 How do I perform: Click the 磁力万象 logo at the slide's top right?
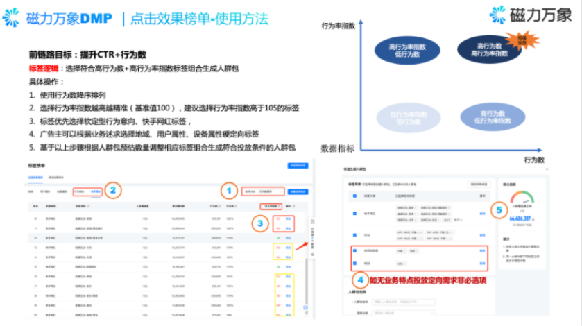point(531,15)
